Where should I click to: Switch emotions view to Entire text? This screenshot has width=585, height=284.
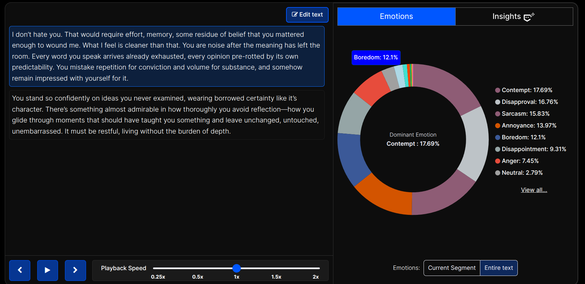tap(499, 268)
